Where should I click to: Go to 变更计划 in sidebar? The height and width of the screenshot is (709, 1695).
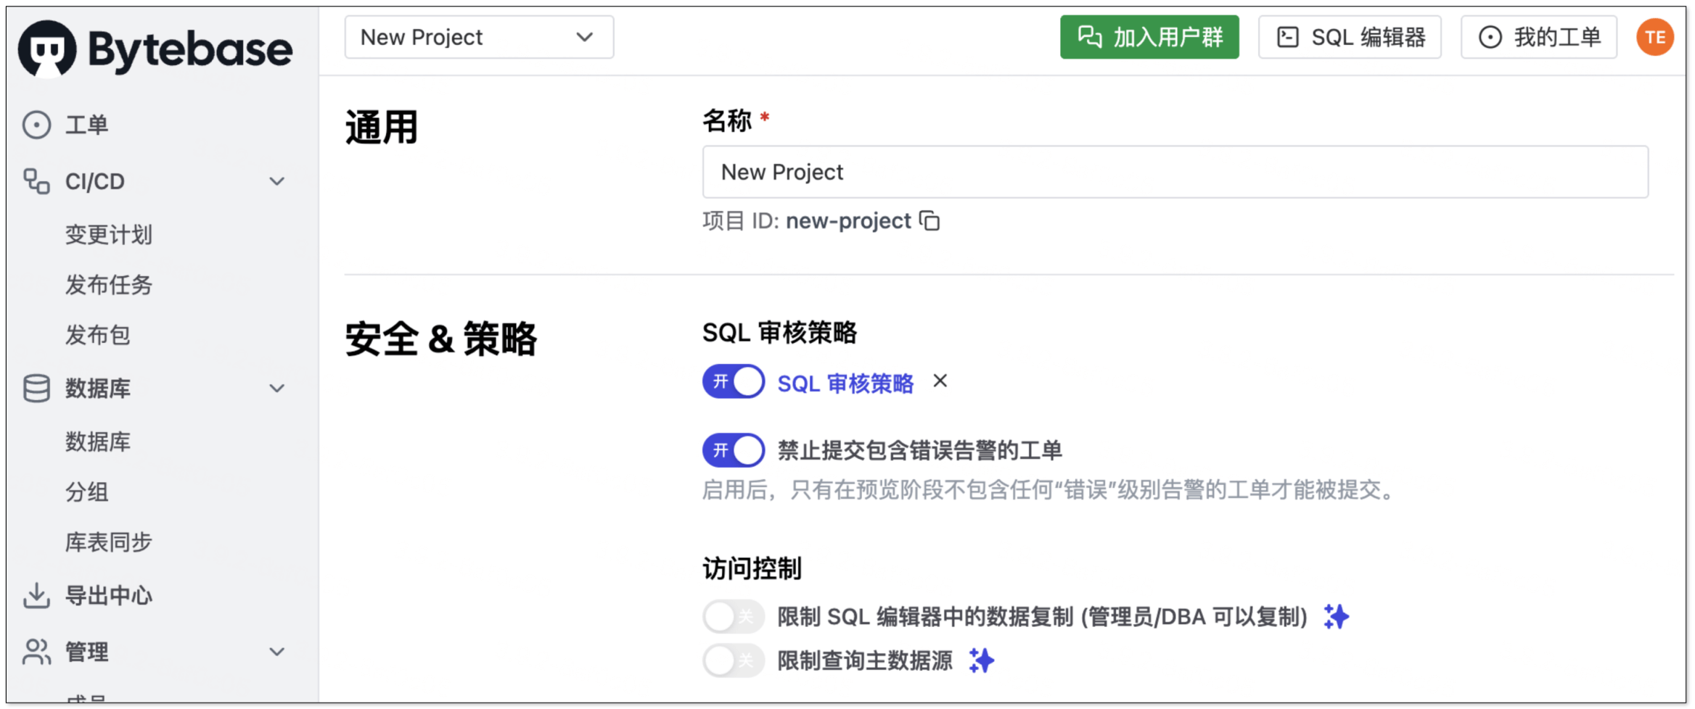tap(109, 235)
